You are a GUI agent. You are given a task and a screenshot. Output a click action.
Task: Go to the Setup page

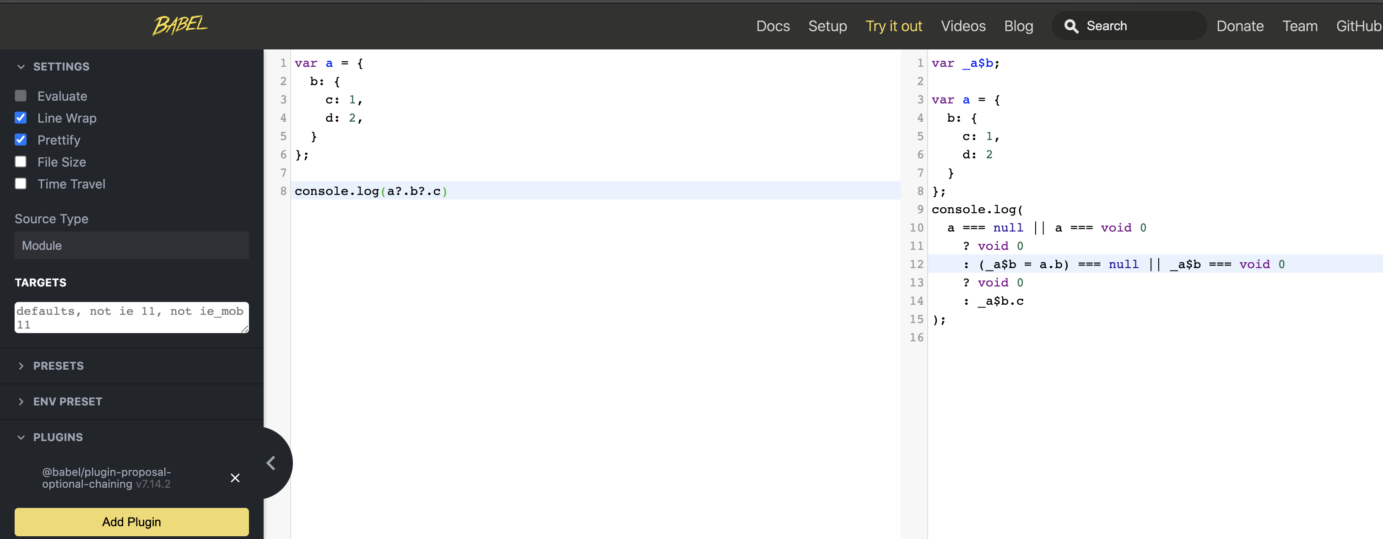tap(827, 26)
